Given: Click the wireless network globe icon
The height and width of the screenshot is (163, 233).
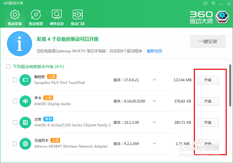Looking at the screenshot, I should point(25,144).
